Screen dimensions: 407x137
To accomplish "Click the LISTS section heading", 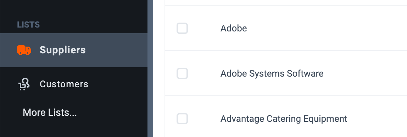I will pos(28,25).
